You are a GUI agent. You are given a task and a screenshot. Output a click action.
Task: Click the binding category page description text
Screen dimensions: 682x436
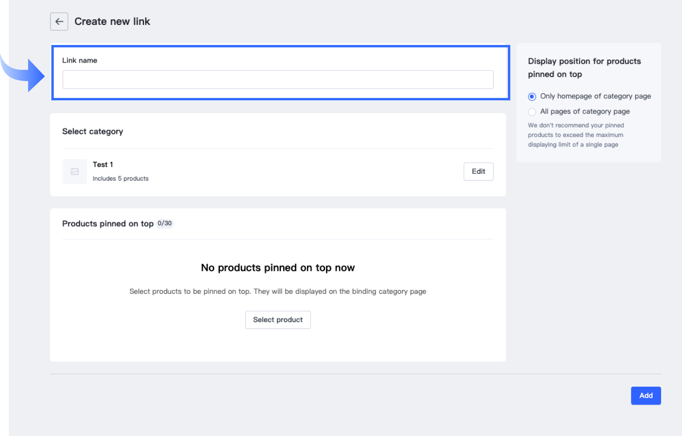278,291
